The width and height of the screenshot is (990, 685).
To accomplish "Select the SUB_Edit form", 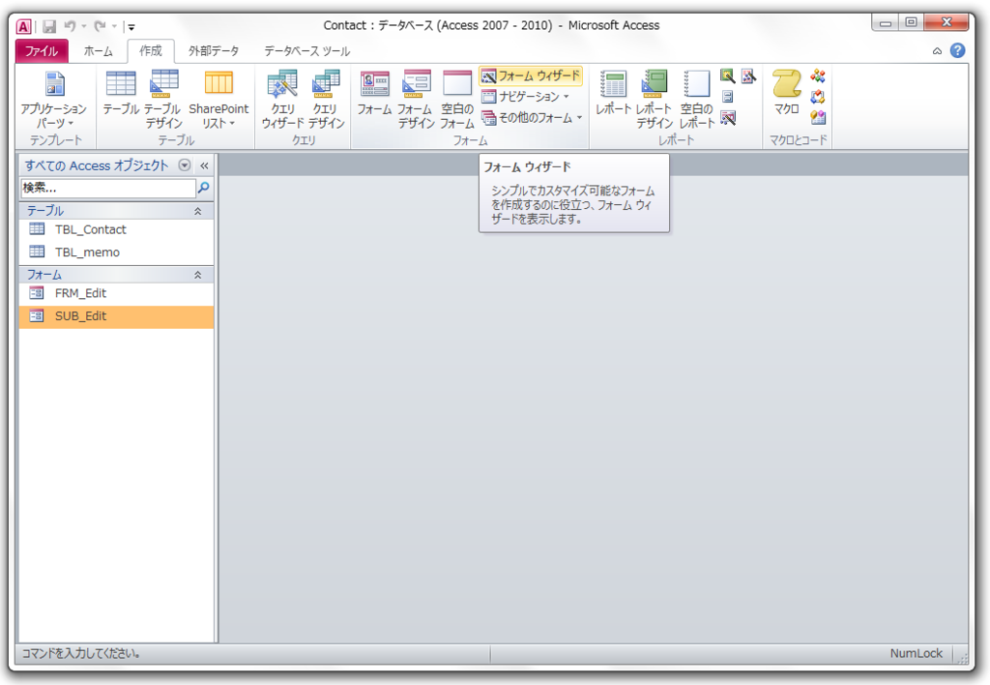I will (x=116, y=316).
